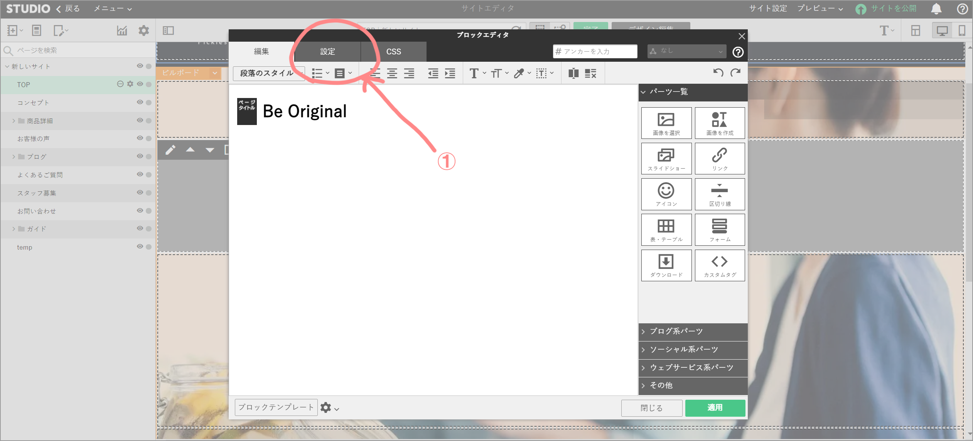Click the リンク part icon
Image resolution: width=973 pixels, height=441 pixels.
(x=720, y=159)
